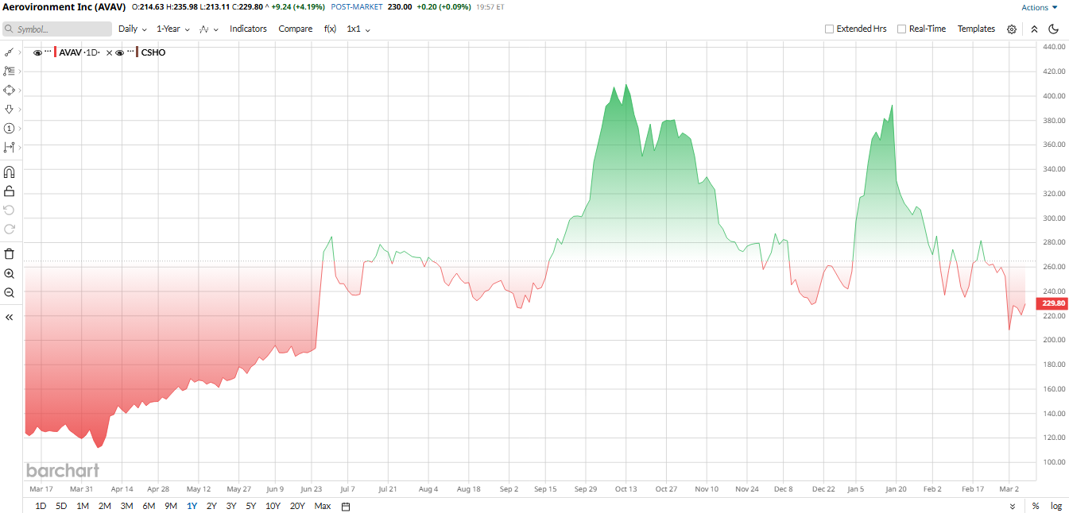This screenshot has height=513, width=1069.
Task: Expand line tool options arrow
Action: 19,52
